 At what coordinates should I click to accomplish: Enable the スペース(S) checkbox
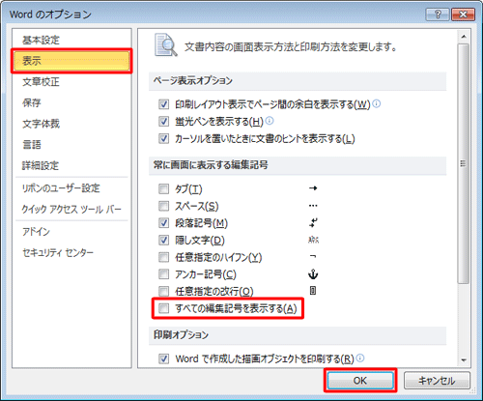pos(163,206)
